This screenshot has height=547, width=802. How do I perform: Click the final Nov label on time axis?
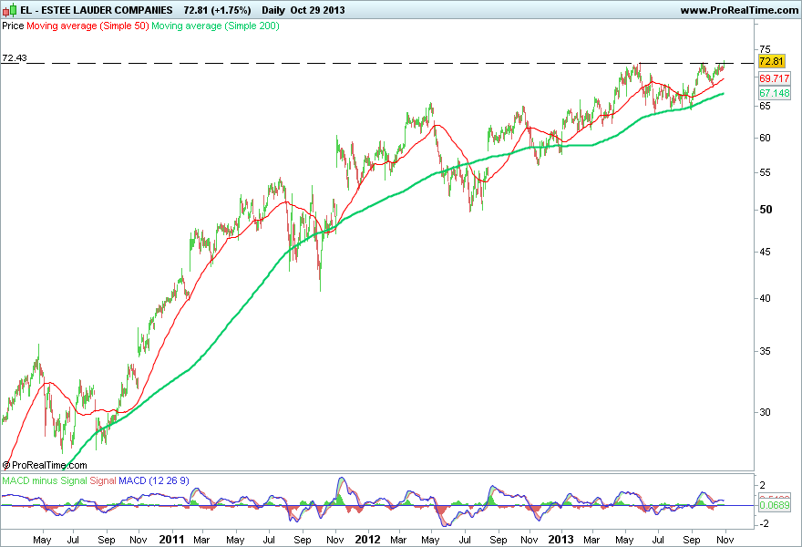725,540
